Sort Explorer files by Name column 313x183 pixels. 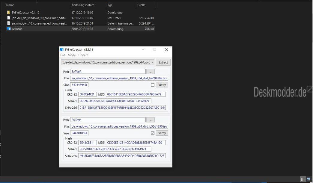(x=10, y=5)
